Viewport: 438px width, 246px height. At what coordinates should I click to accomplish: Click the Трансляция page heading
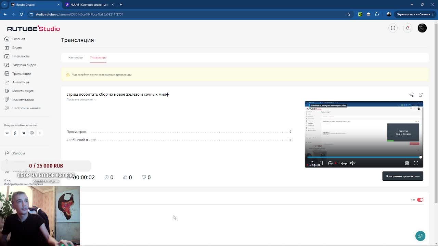pos(77,40)
